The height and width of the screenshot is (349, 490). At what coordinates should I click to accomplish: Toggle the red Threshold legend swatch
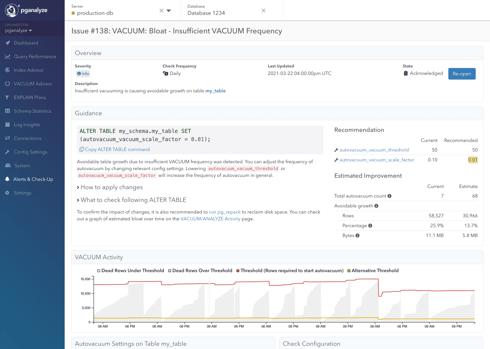(x=238, y=271)
